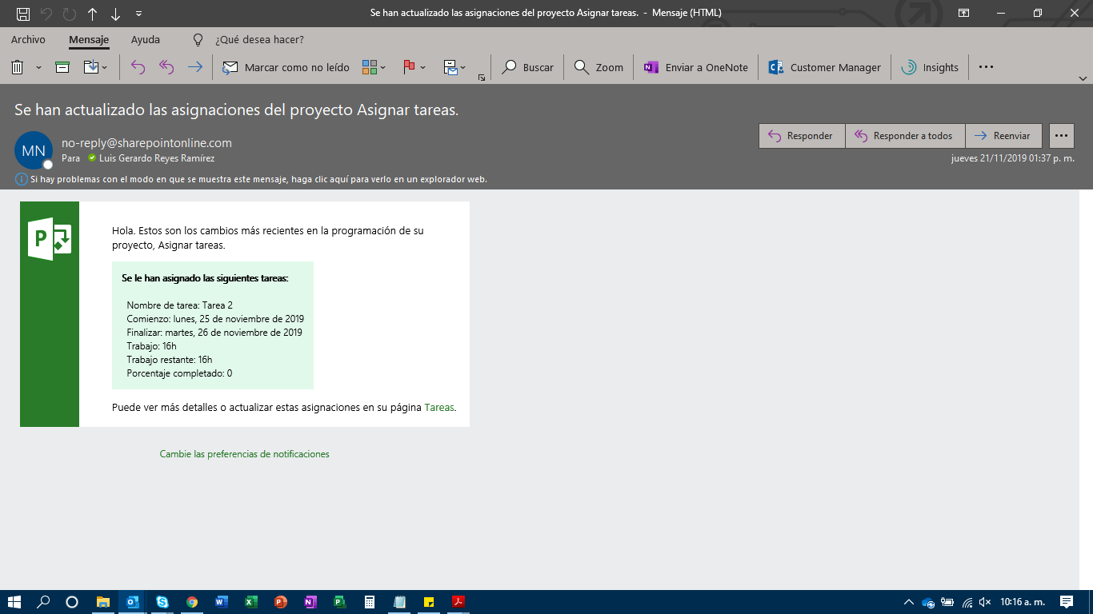
Task: Go to the next item with the down arrow
Action: pos(116,14)
